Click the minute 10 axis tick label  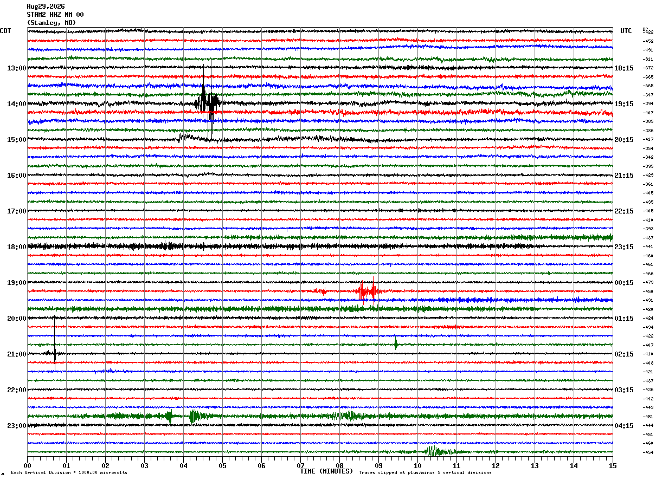(417, 466)
